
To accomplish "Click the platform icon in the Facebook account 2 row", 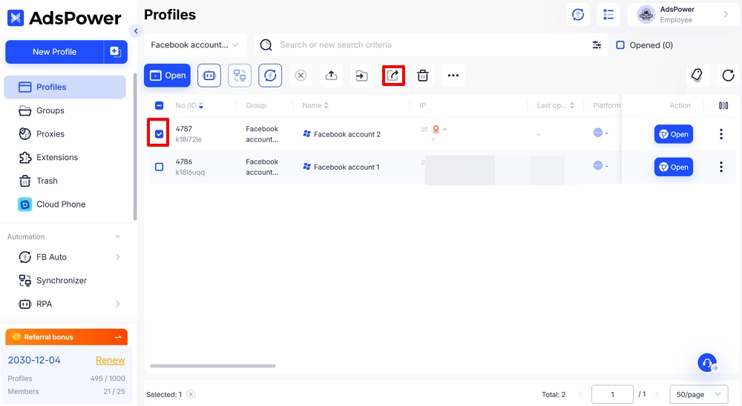I will (598, 133).
